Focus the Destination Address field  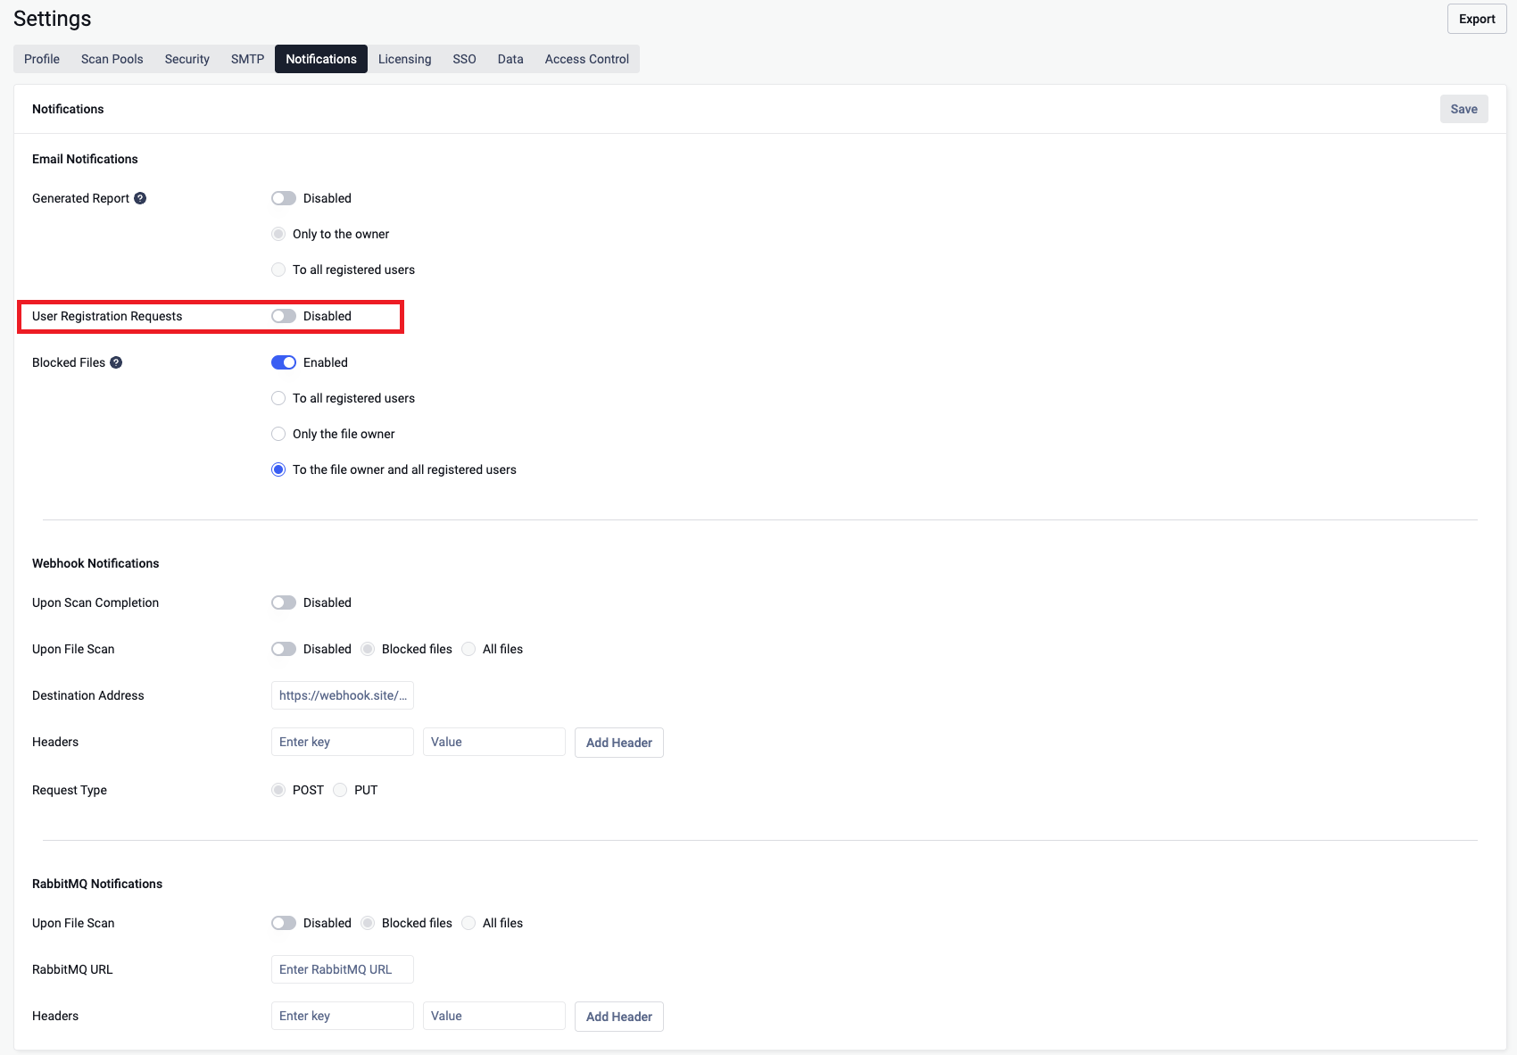[x=343, y=695]
